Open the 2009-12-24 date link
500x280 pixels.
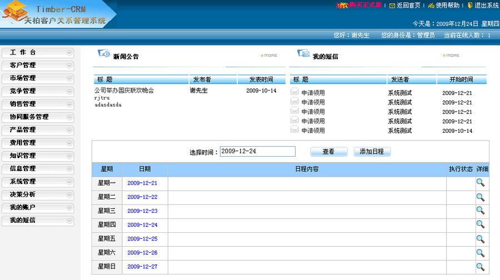(142, 225)
